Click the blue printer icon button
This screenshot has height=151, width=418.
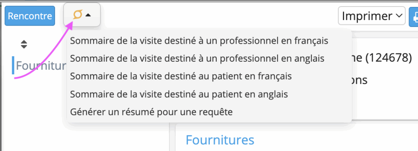[414, 16]
